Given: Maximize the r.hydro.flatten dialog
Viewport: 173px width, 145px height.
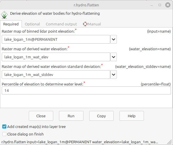Looking at the screenshot, I should (x=160, y=5).
